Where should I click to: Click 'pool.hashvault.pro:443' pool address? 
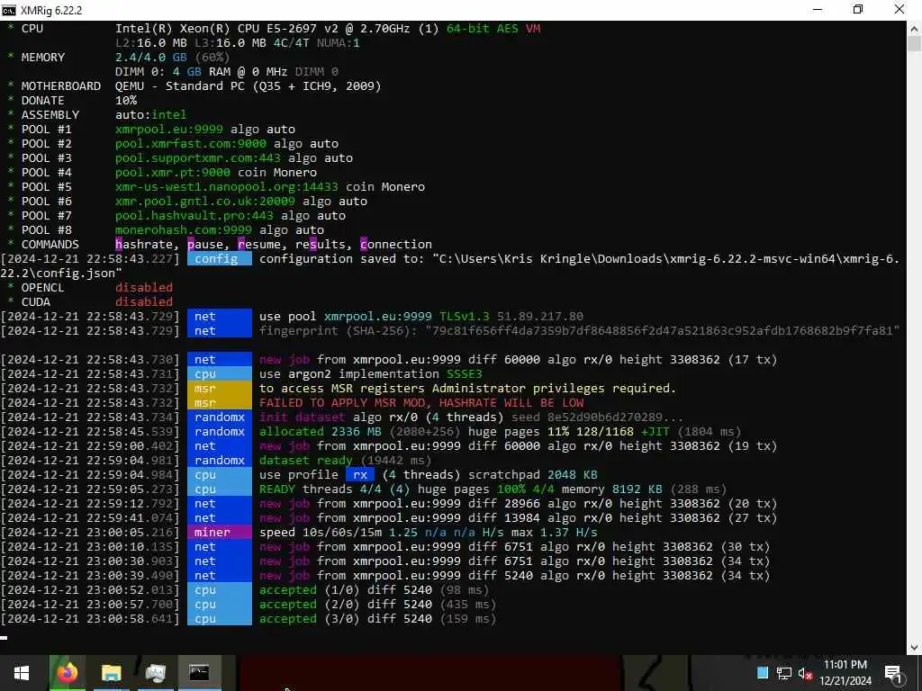[x=194, y=216]
